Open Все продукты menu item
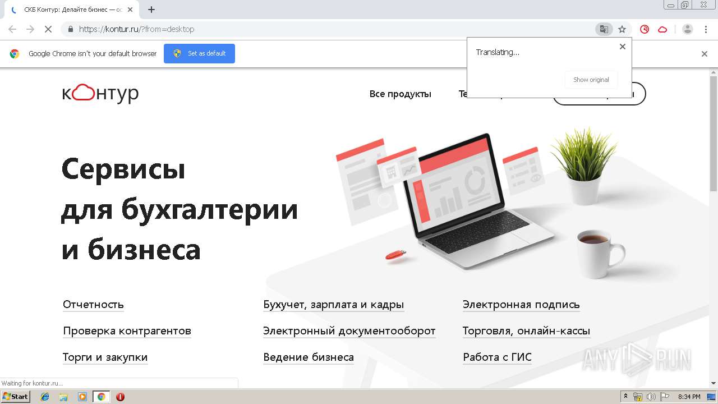 (x=401, y=94)
